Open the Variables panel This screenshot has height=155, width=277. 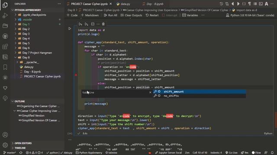[190, 15]
